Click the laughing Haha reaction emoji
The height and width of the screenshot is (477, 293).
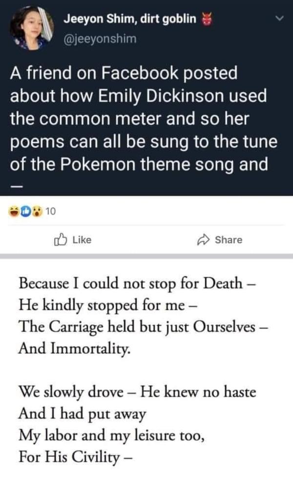click(14, 212)
